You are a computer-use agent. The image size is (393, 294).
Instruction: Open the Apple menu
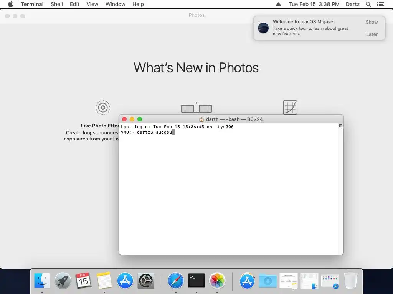coord(10,4)
